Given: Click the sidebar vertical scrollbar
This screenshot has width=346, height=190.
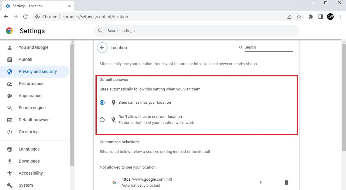Looking at the screenshot, I should (72, 106).
